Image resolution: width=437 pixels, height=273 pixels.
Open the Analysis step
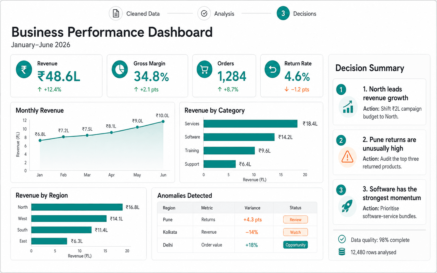click(224, 14)
